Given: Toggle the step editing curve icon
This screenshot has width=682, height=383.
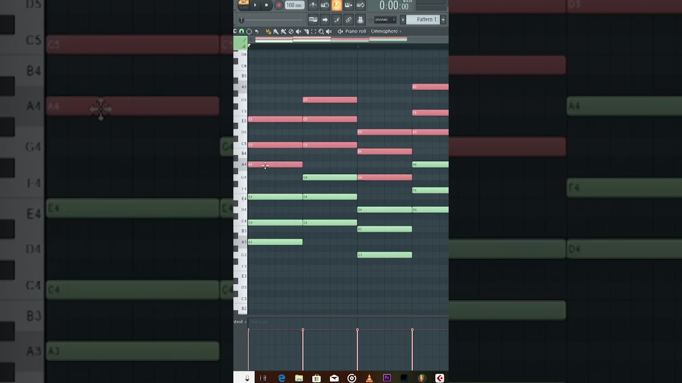Looking at the screenshot, I should click(337, 20).
